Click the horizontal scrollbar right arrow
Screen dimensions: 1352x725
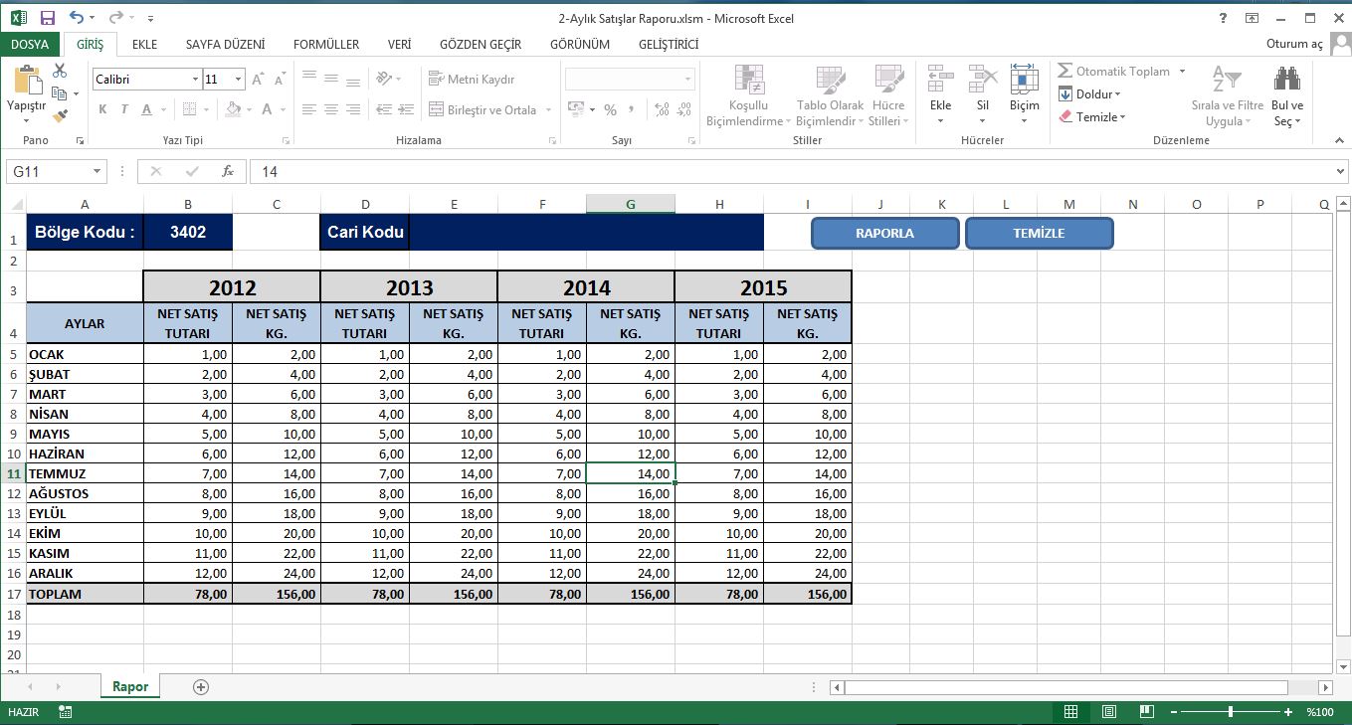1325,687
